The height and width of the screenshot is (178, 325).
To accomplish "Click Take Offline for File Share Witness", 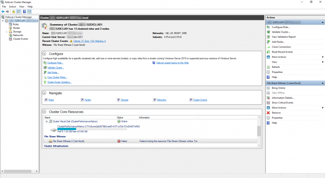I will (x=278, y=93).
